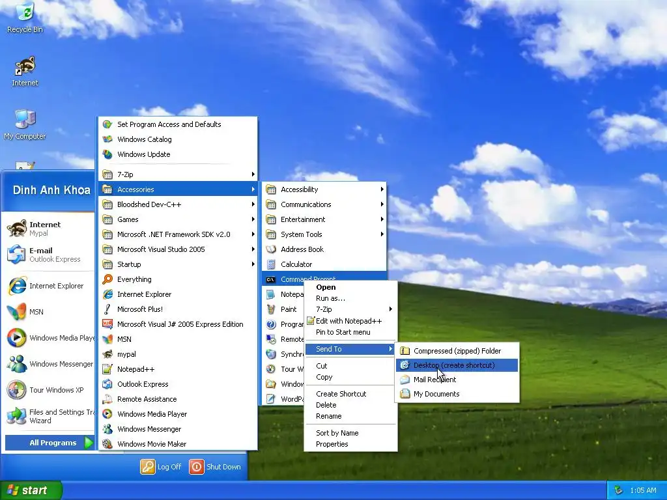Open Properties from the context menu

(x=350, y=444)
